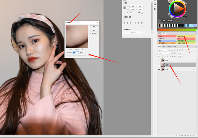Click the blur preview thumbnail

click(77, 37)
